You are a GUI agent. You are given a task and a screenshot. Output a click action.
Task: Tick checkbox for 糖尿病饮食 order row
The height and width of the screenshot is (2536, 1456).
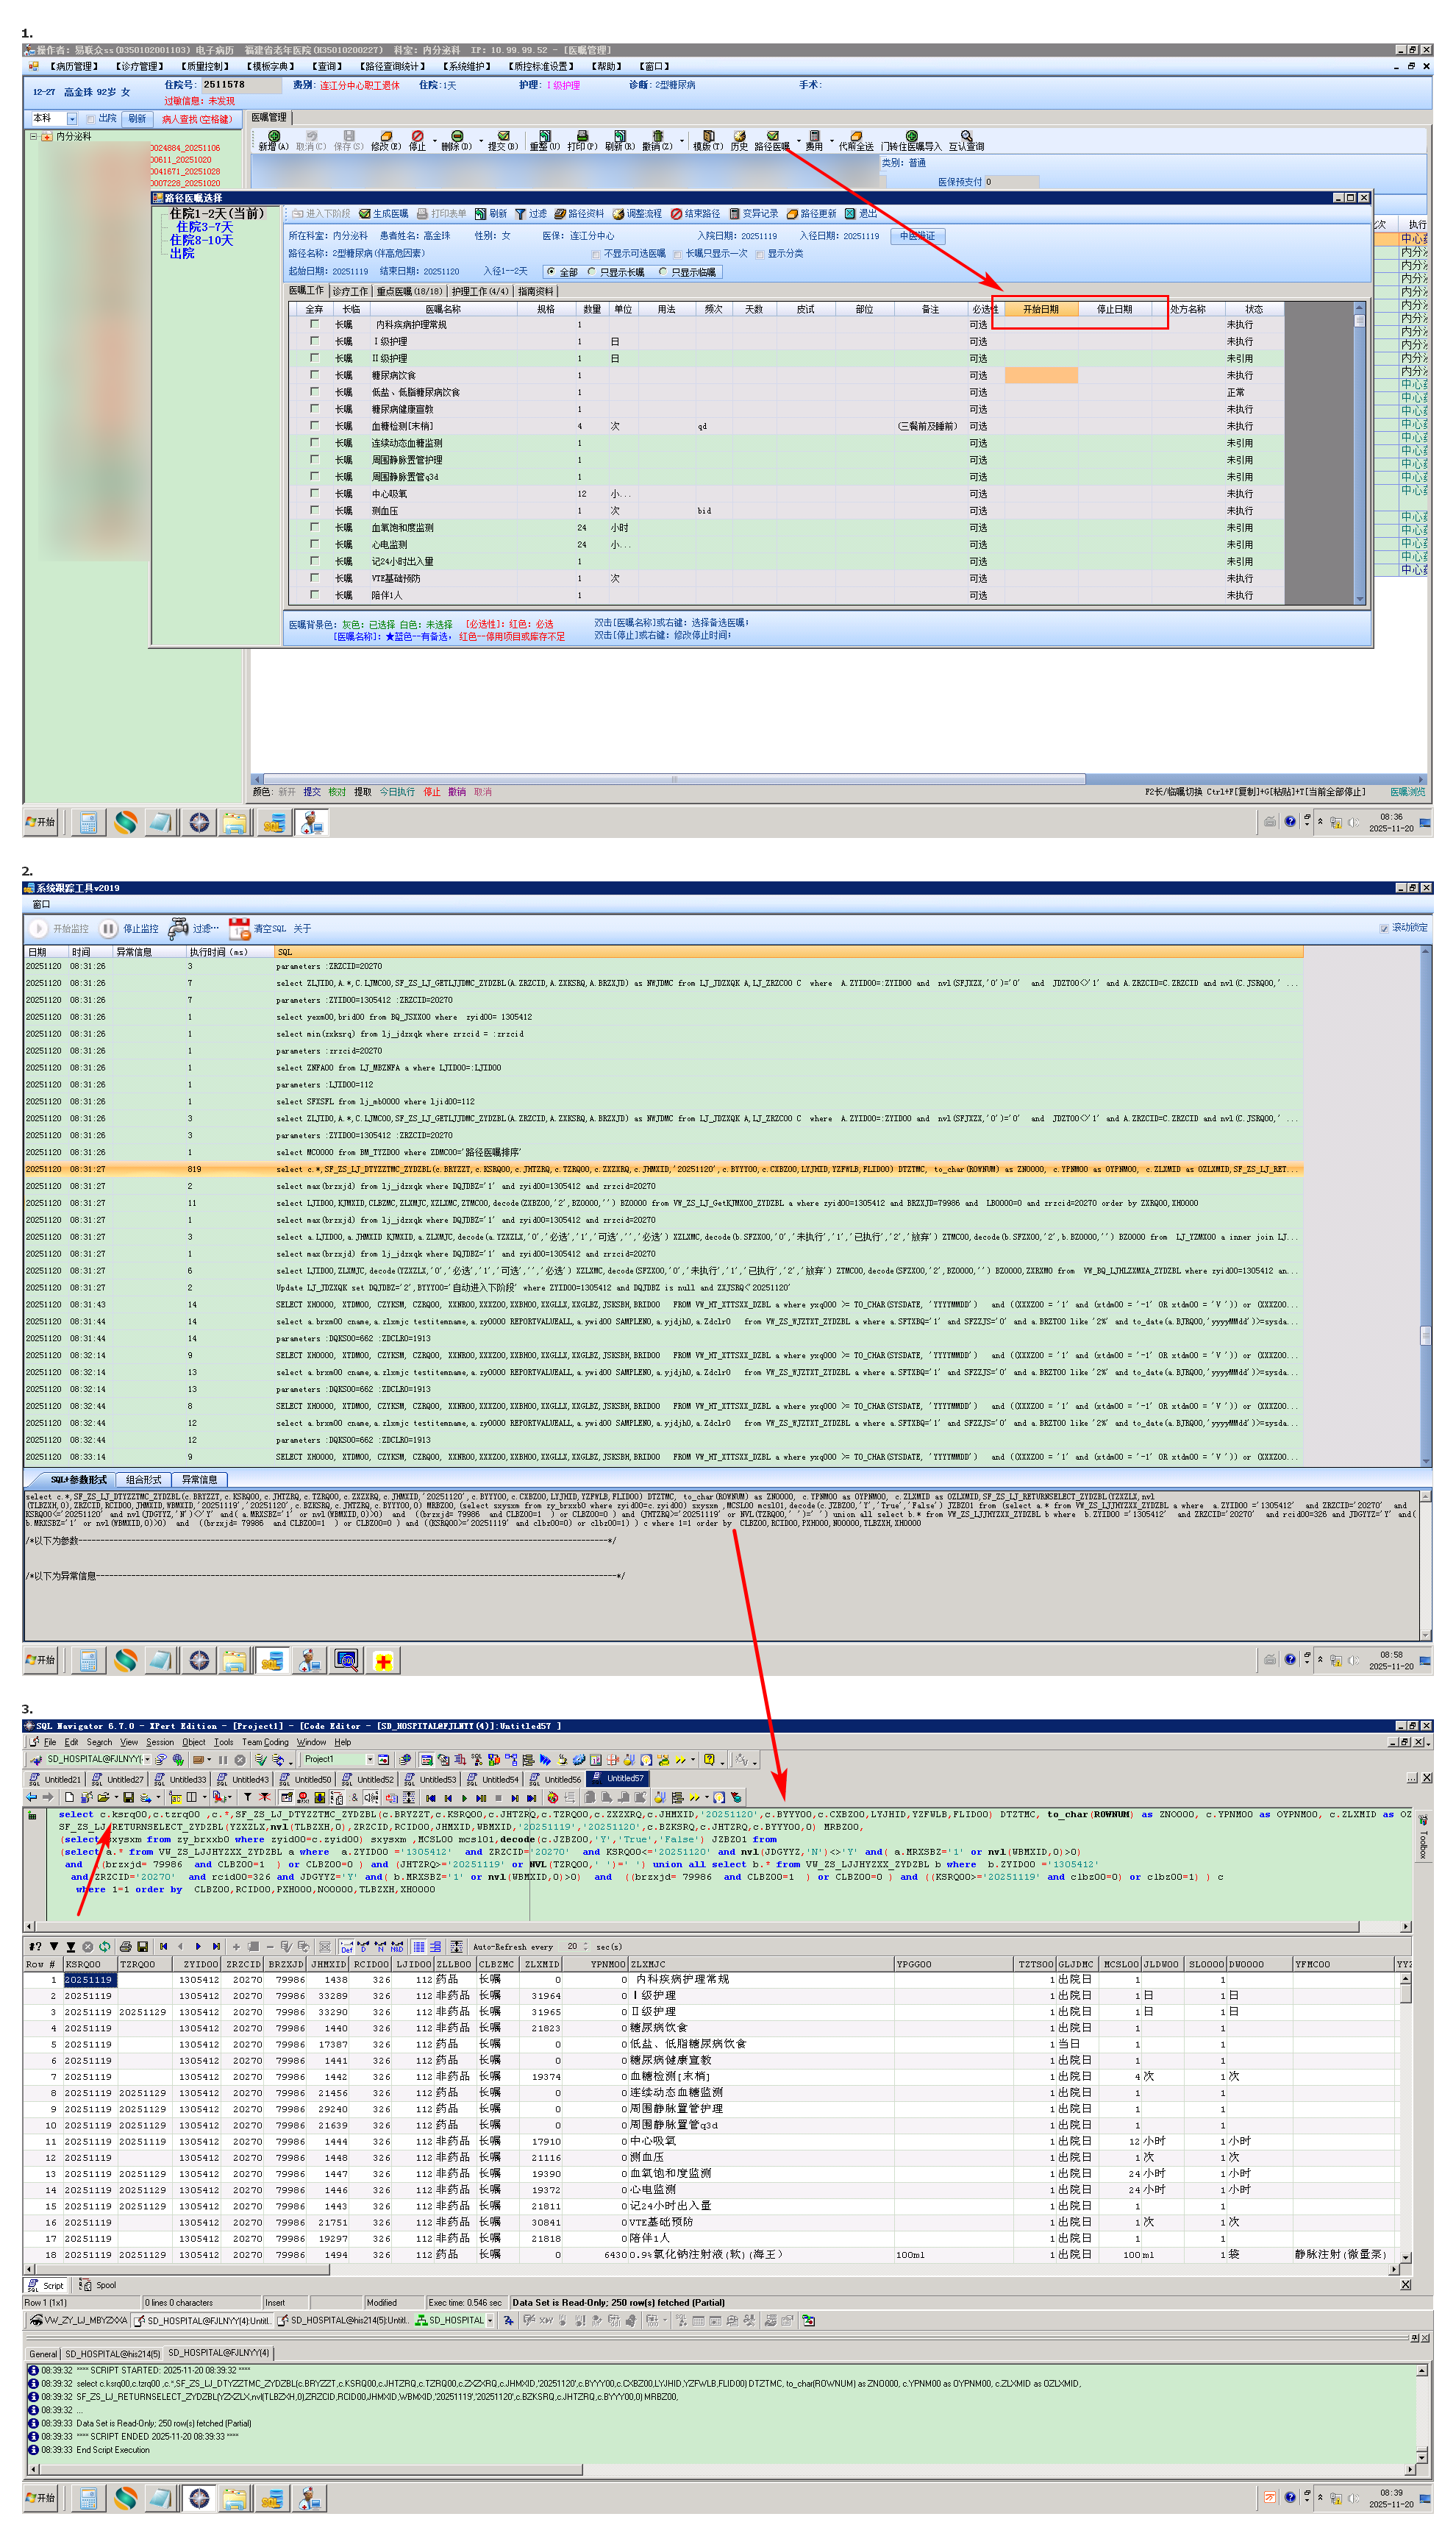coord(315,375)
